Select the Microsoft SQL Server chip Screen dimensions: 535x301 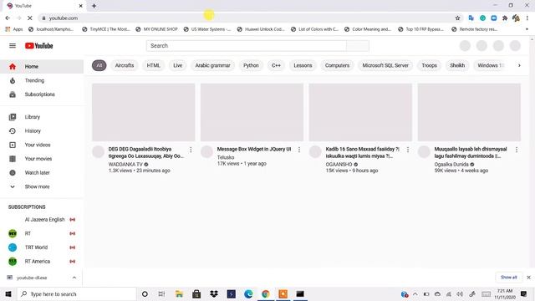tap(385, 65)
